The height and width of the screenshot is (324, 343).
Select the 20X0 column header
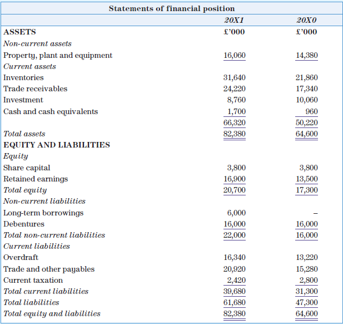click(306, 20)
